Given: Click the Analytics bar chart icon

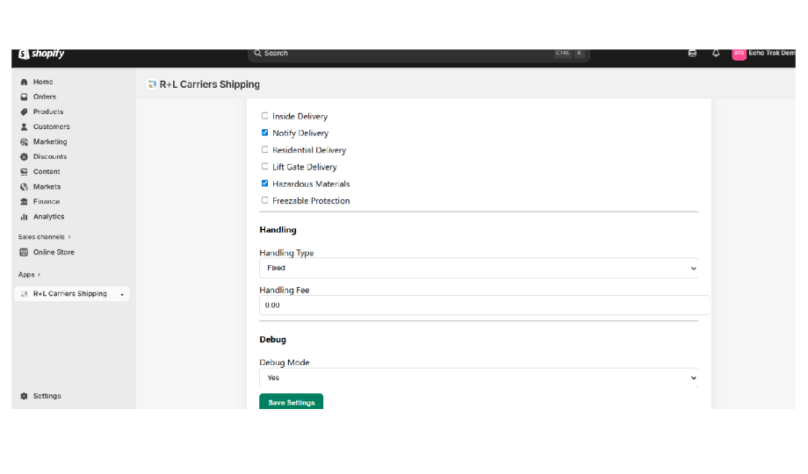Looking at the screenshot, I should pyautogui.click(x=24, y=217).
